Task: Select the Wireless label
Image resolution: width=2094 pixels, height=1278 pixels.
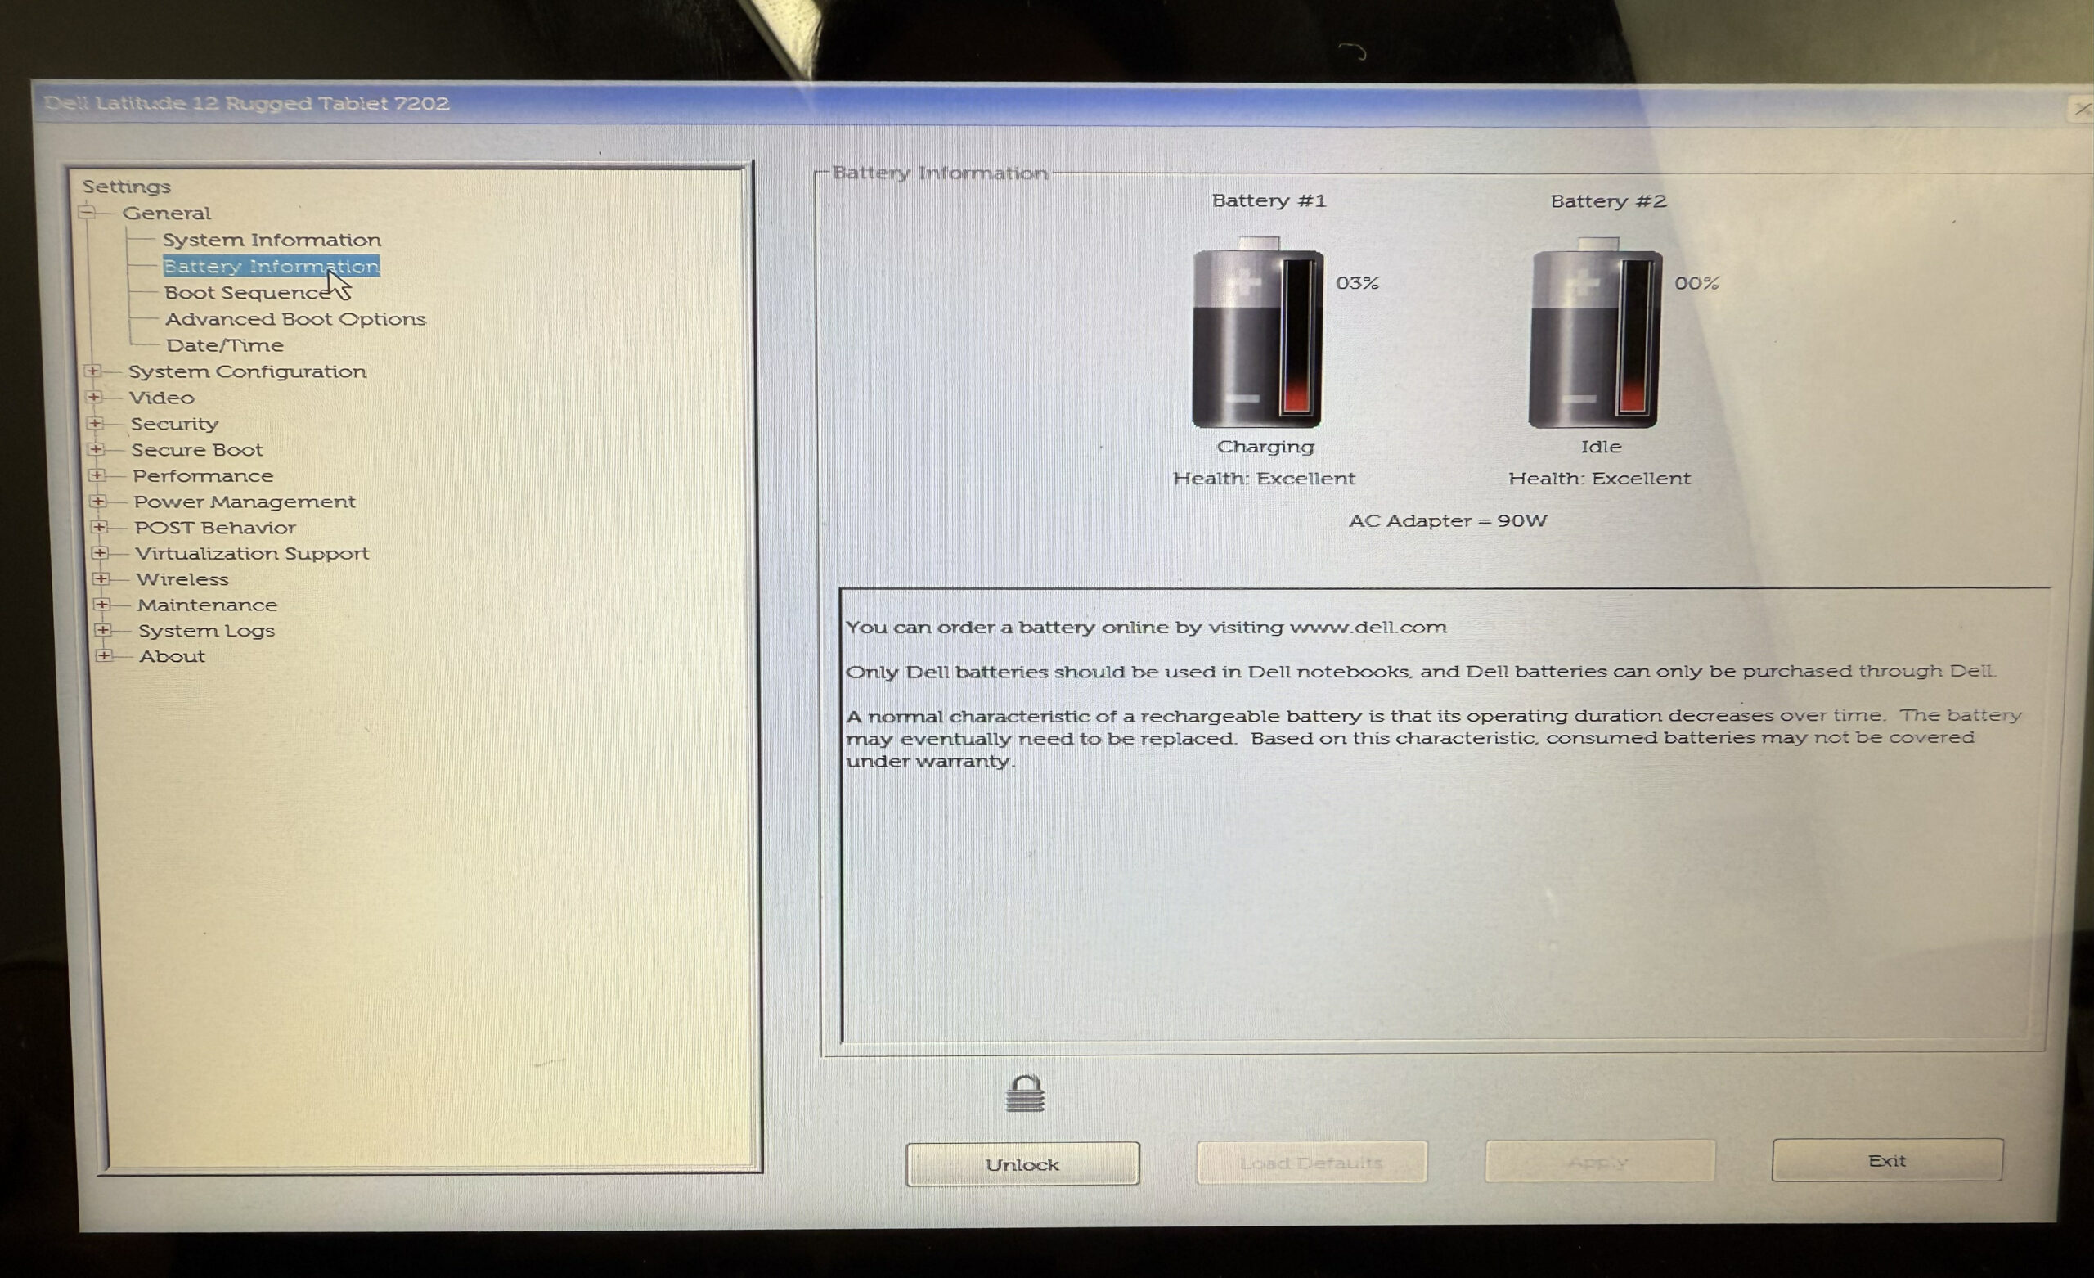Action: [x=182, y=579]
